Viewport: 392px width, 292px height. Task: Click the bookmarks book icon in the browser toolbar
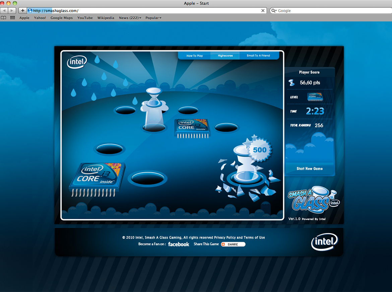click(x=4, y=18)
